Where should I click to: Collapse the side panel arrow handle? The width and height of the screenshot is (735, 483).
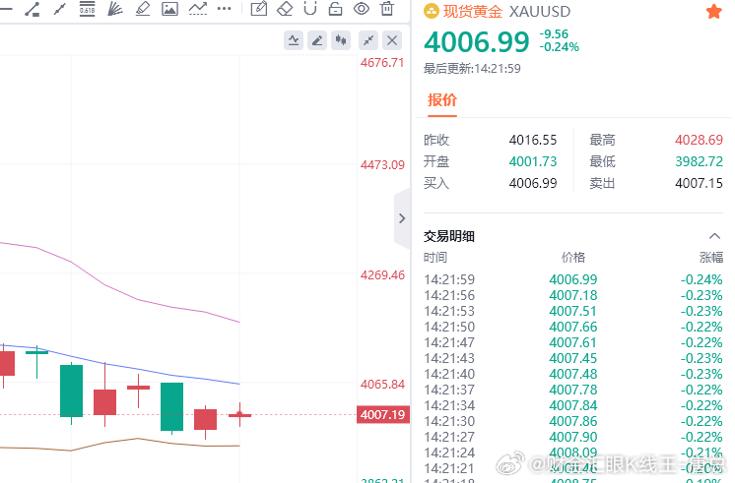402,218
